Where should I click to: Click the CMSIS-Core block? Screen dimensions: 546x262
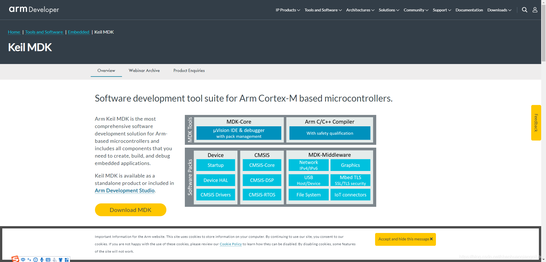point(262,165)
